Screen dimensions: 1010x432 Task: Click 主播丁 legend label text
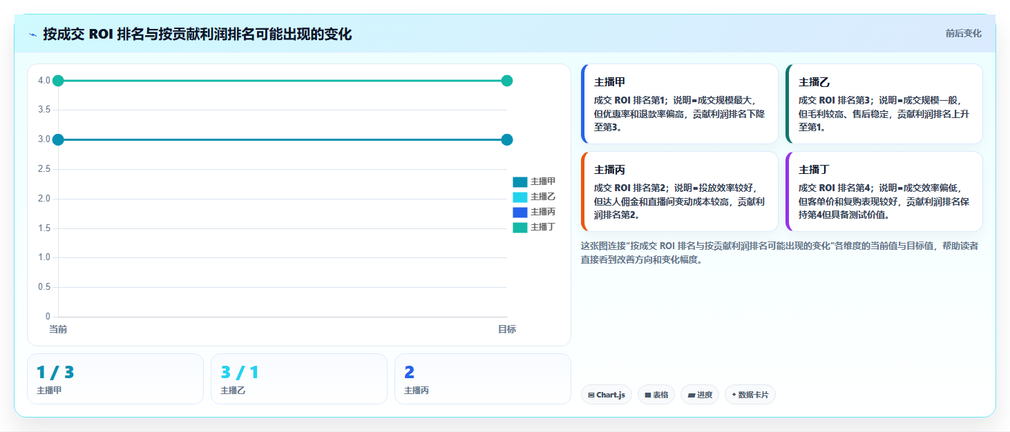(543, 227)
